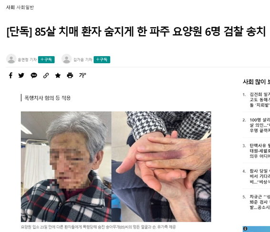270x232 pixels.
Task: Open fourth-ranked 참사 당일 popular article
Action: (260, 176)
